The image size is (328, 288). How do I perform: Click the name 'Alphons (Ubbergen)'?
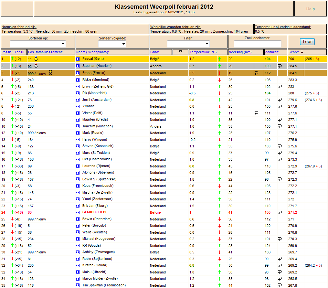98,173
